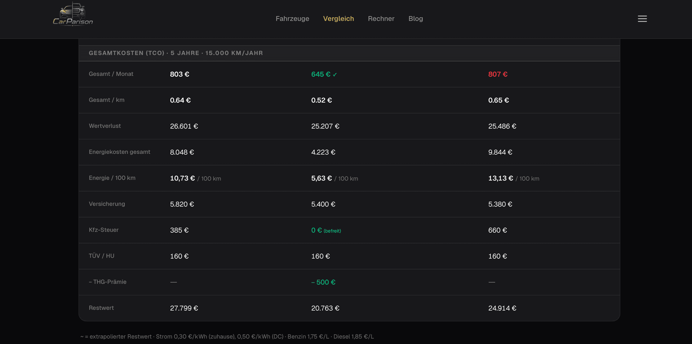Click the 20.763 € Restwert value
This screenshot has height=344, width=692.
(x=325, y=308)
